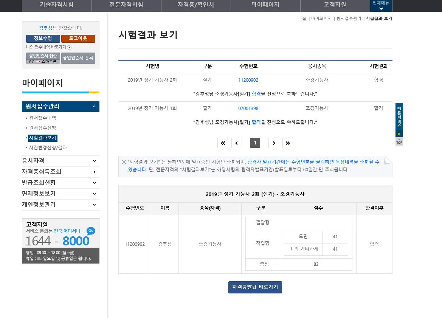
Task: Click arrow icon beside 나의 접수내역 바로가기
Action: 69,48
